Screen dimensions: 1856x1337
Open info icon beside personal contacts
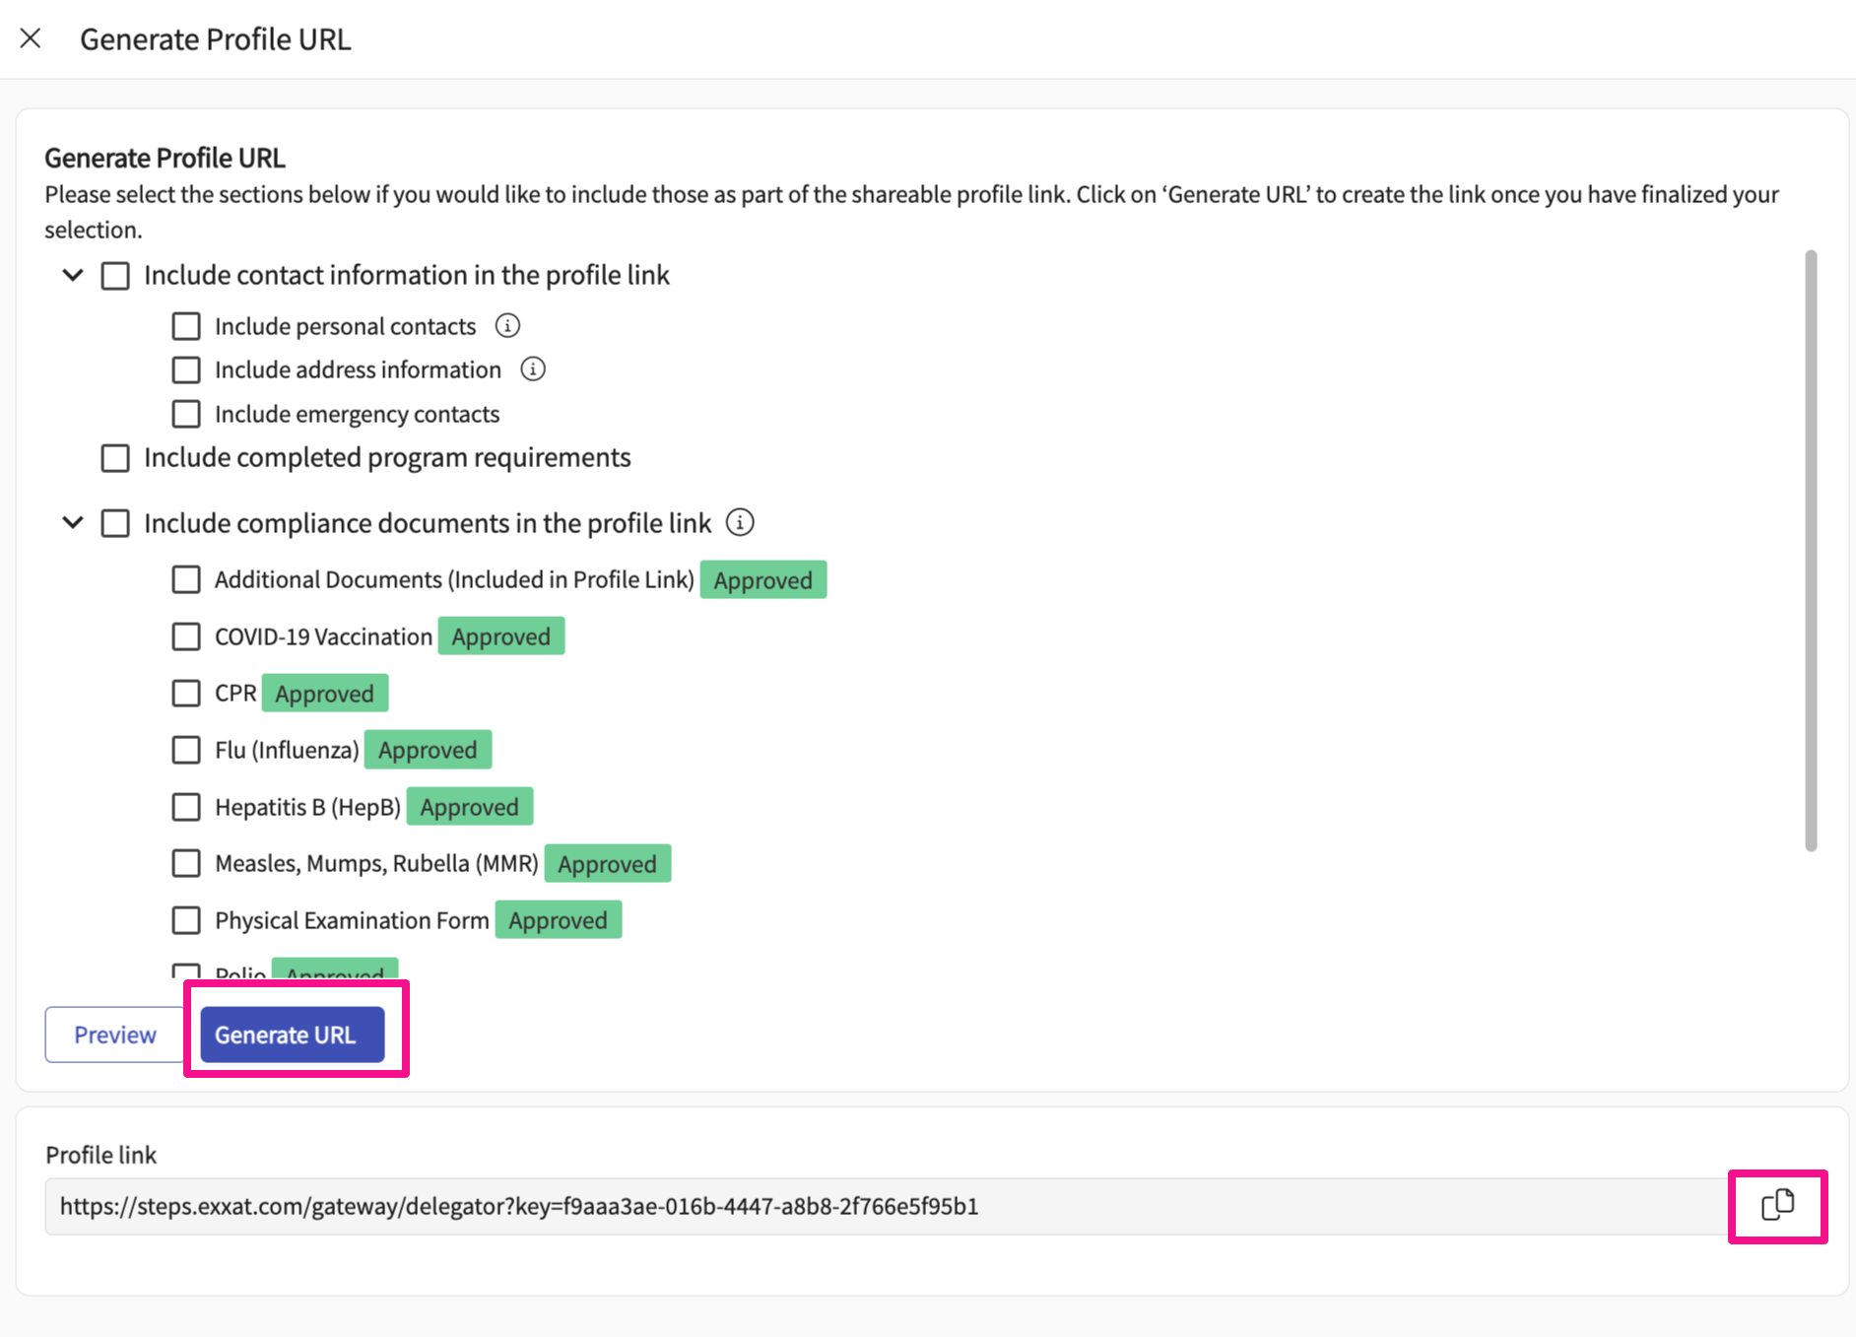pyautogui.click(x=507, y=326)
